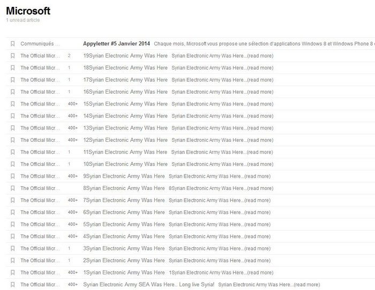Click the 1 unread article counter
The height and width of the screenshot is (290, 375).
tap(23, 20)
